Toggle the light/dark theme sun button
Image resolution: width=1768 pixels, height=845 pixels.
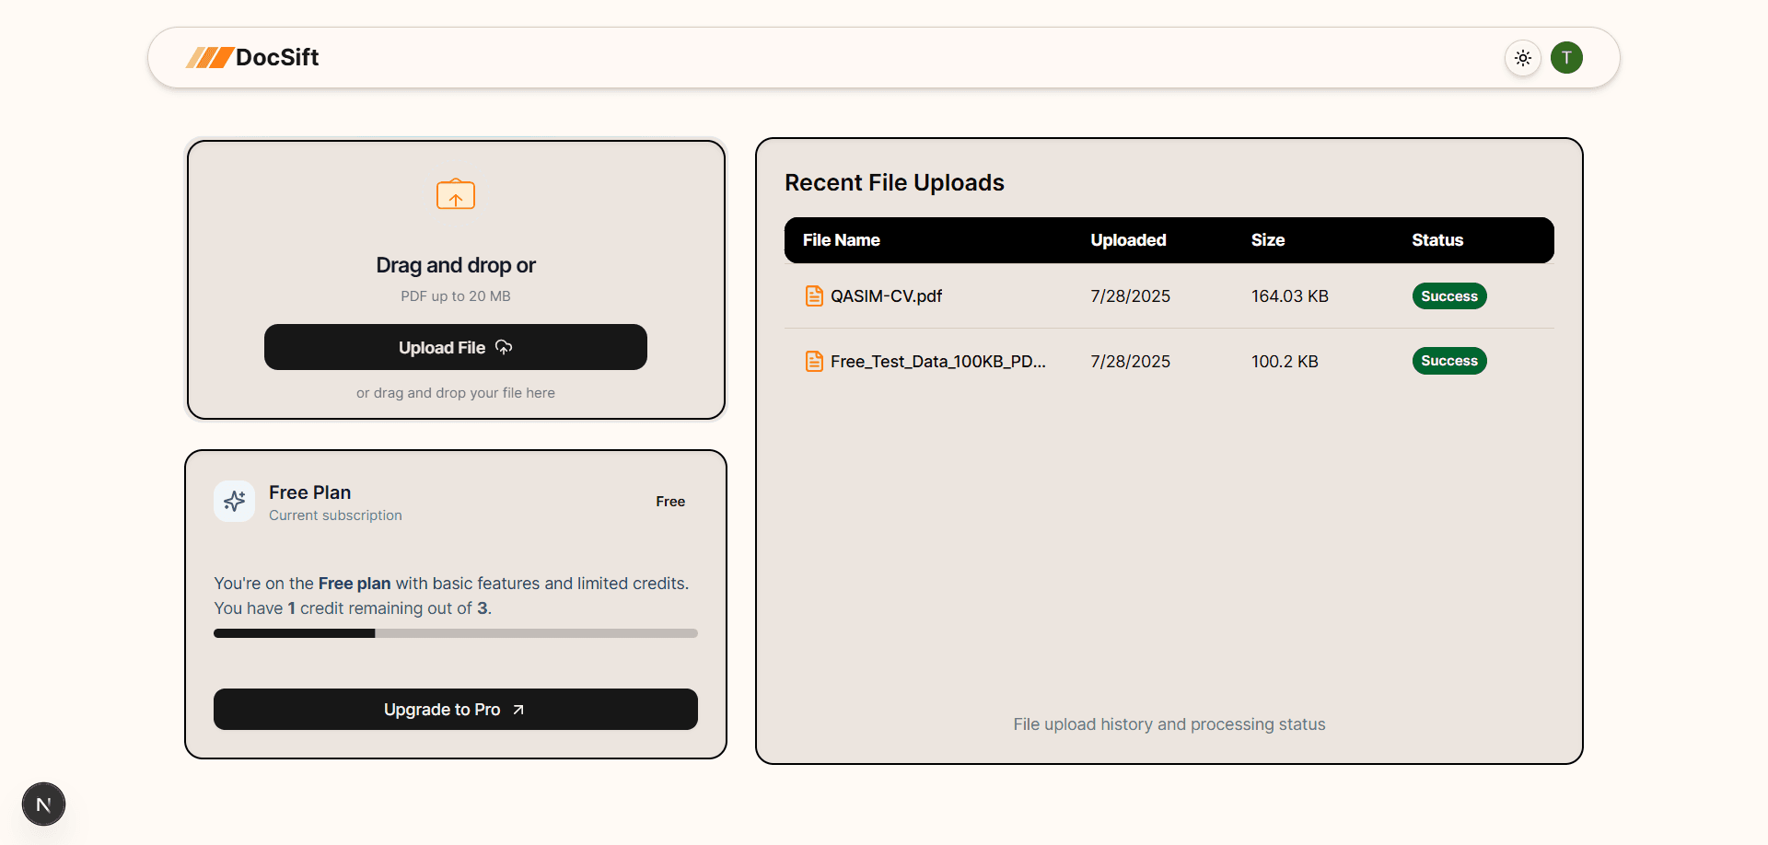(1523, 58)
